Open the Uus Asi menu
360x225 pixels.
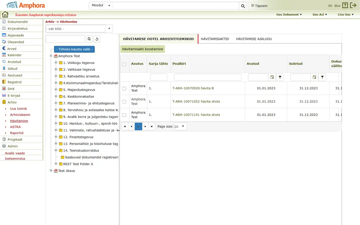coord(320,14)
